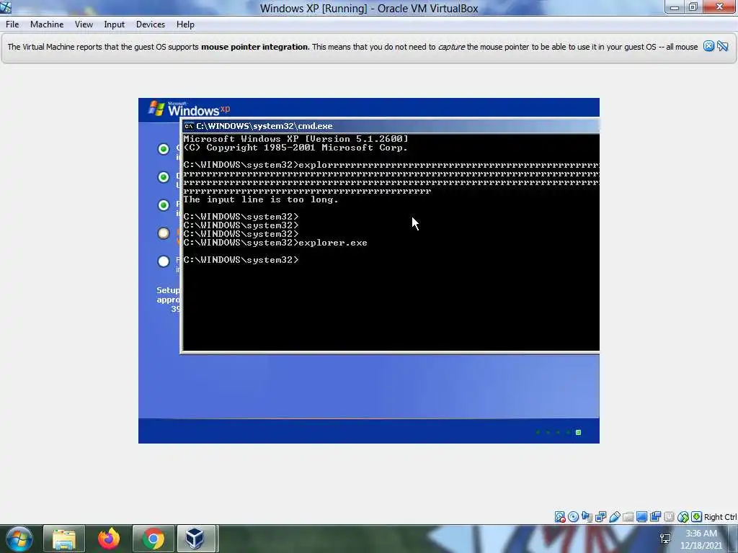Open Google Chrome from the taskbar
Screen dimensions: 738x553
pos(153,539)
